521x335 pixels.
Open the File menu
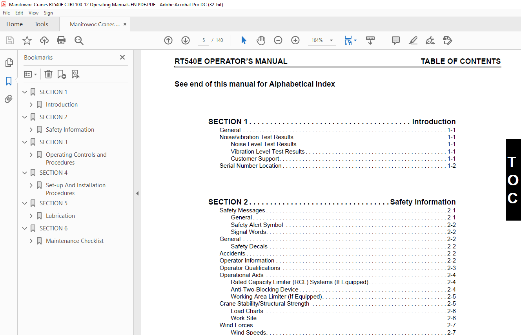(x=6, y=13)
